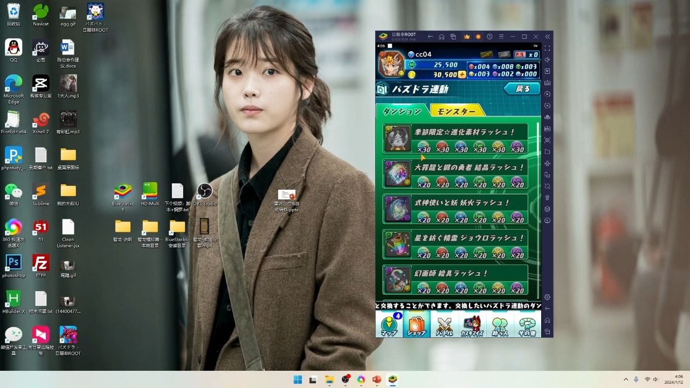This screenshot has height=388, width=690.
Task: Click the 戻る back button
Action: 522,89
